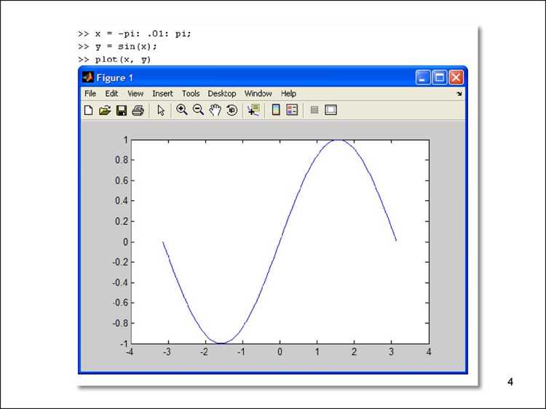This screenshot has width=546, height=409.
Task: Expand the Desktop menu
Action: [222, 94]
